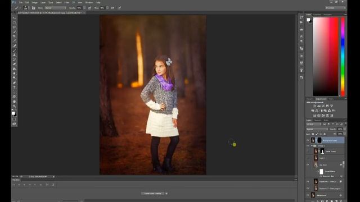Toggle lock transparent pixels
This screenshot has height=202, width=360.
click(313, 134)
